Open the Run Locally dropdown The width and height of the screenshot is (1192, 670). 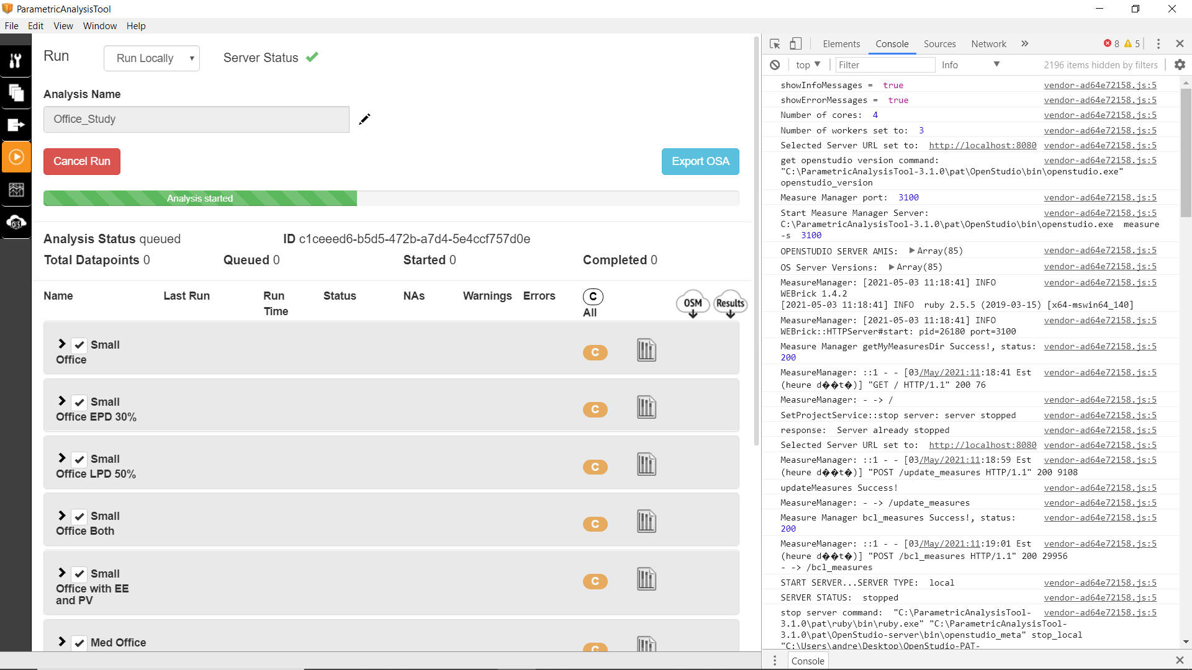pyautogui.click(x=151, y=58)
